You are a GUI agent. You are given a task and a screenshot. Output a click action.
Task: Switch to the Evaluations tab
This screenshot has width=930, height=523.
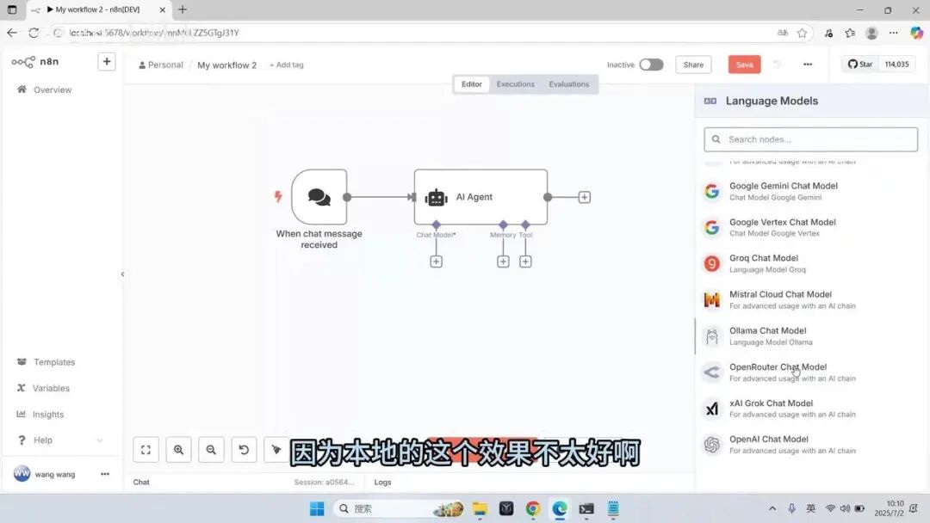[x=569, y=84]
